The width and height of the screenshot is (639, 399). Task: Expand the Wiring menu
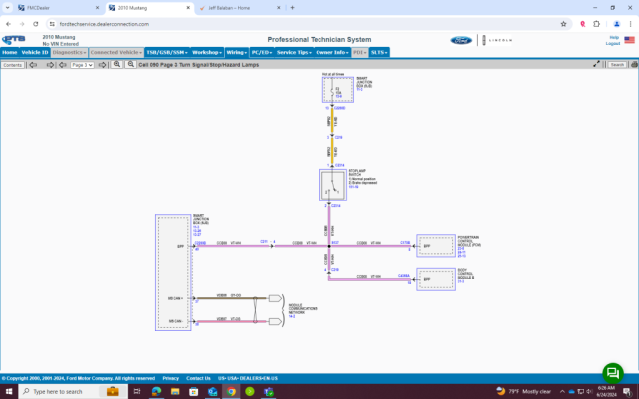(x=237, y=53)
